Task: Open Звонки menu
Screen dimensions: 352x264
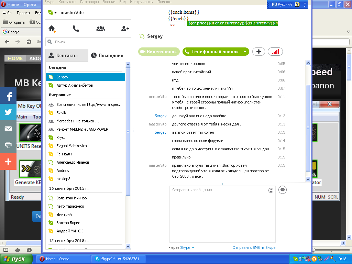Action: tap(109, 2)
